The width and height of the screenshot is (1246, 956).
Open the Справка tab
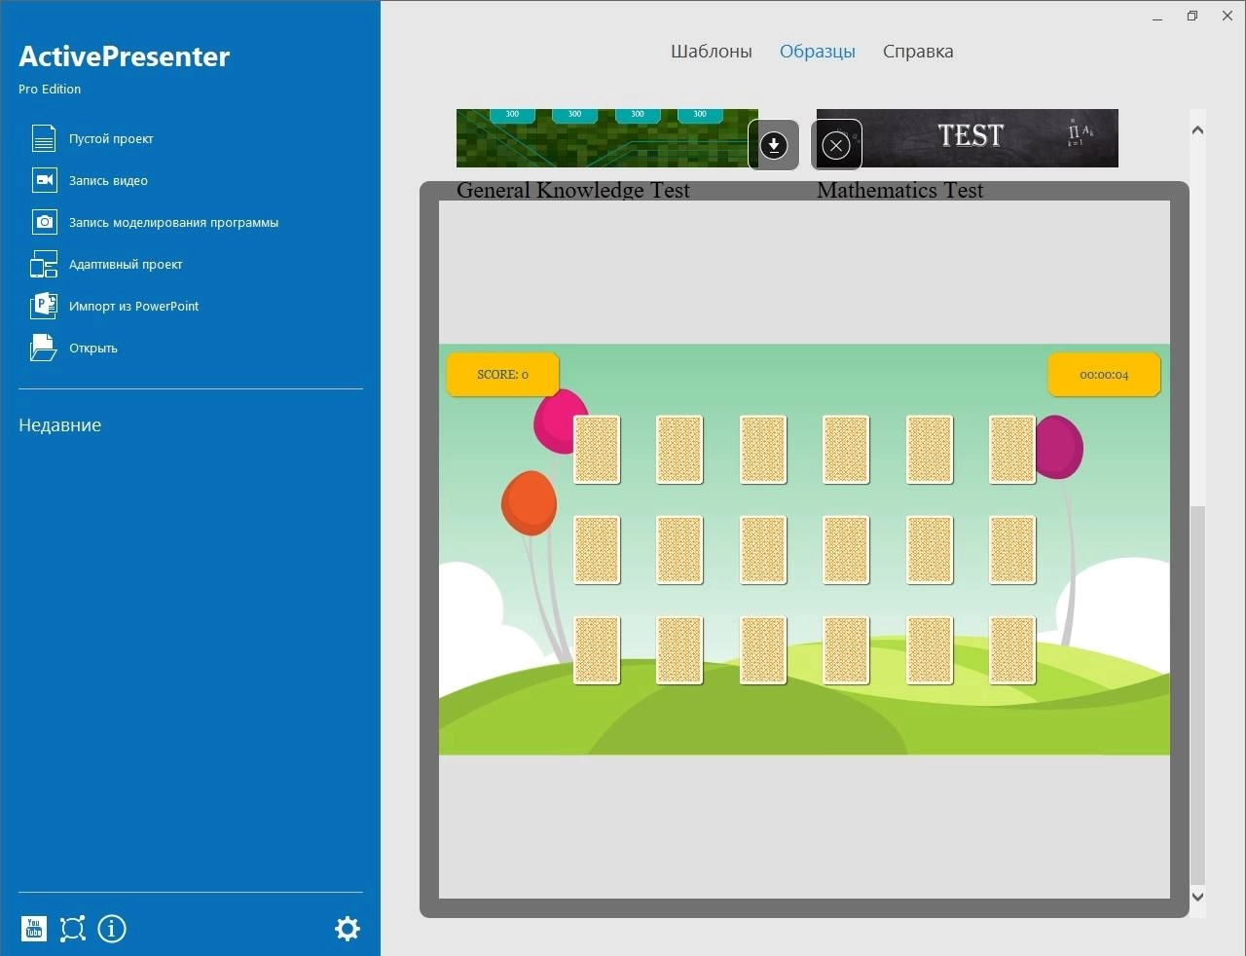pos(918,52)
